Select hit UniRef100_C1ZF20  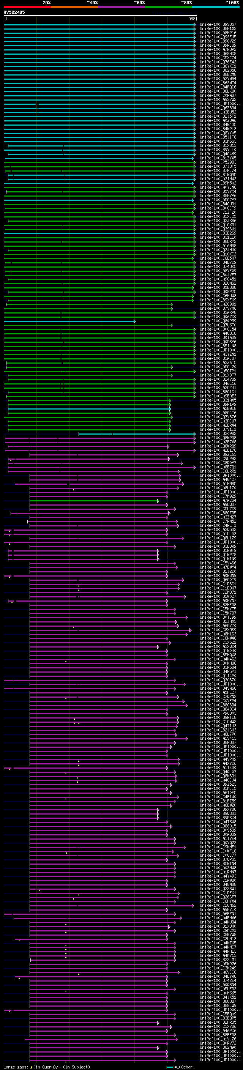tap(218, 212)
